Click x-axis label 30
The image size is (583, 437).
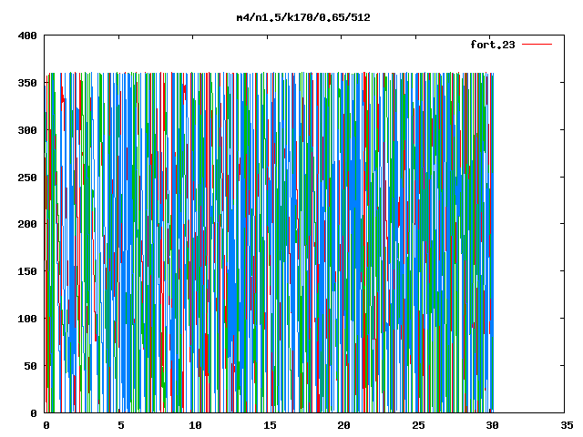[x=492, y=425]
